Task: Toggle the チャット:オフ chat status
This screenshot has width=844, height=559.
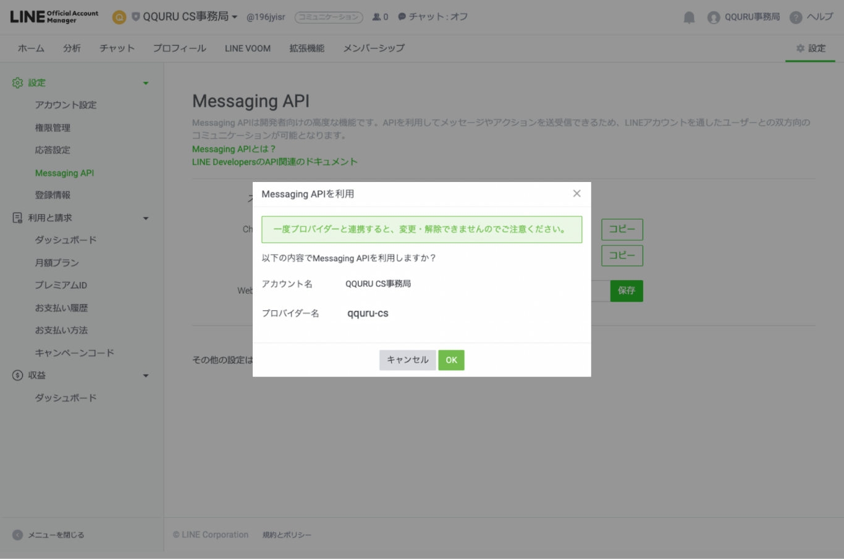Action: click(x=433, y=17)
